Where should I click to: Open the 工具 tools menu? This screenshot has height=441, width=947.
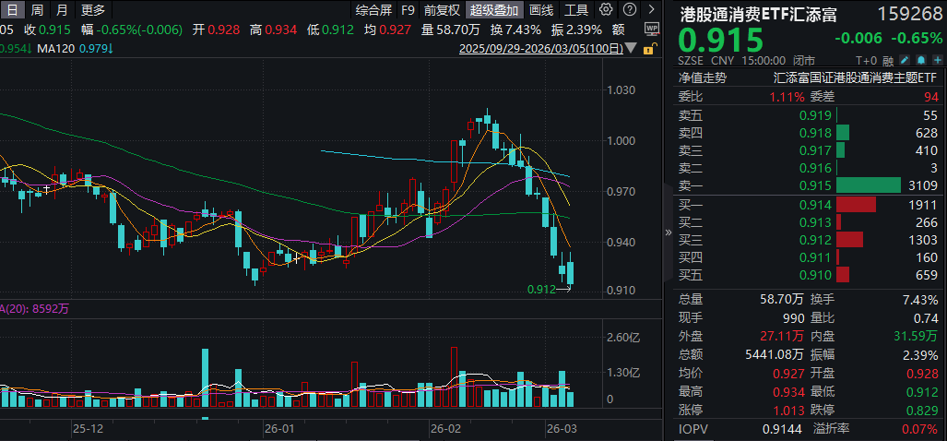pyautogui.click(x=576, y=11)
